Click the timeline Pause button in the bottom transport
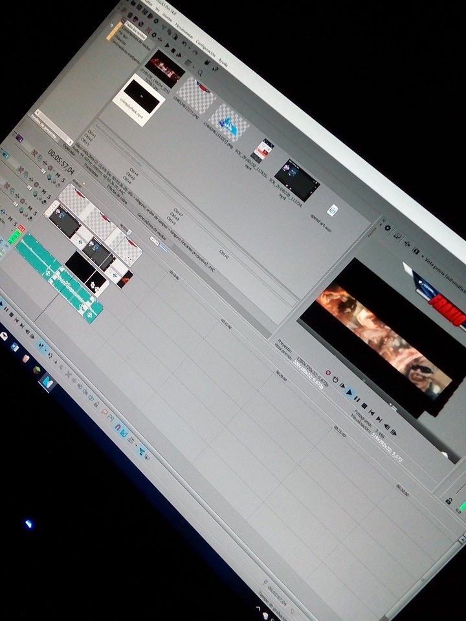This screenshot has height=621, width=466. coord(6,309)
